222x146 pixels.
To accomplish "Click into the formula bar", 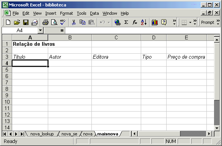I will pos(142,30).
